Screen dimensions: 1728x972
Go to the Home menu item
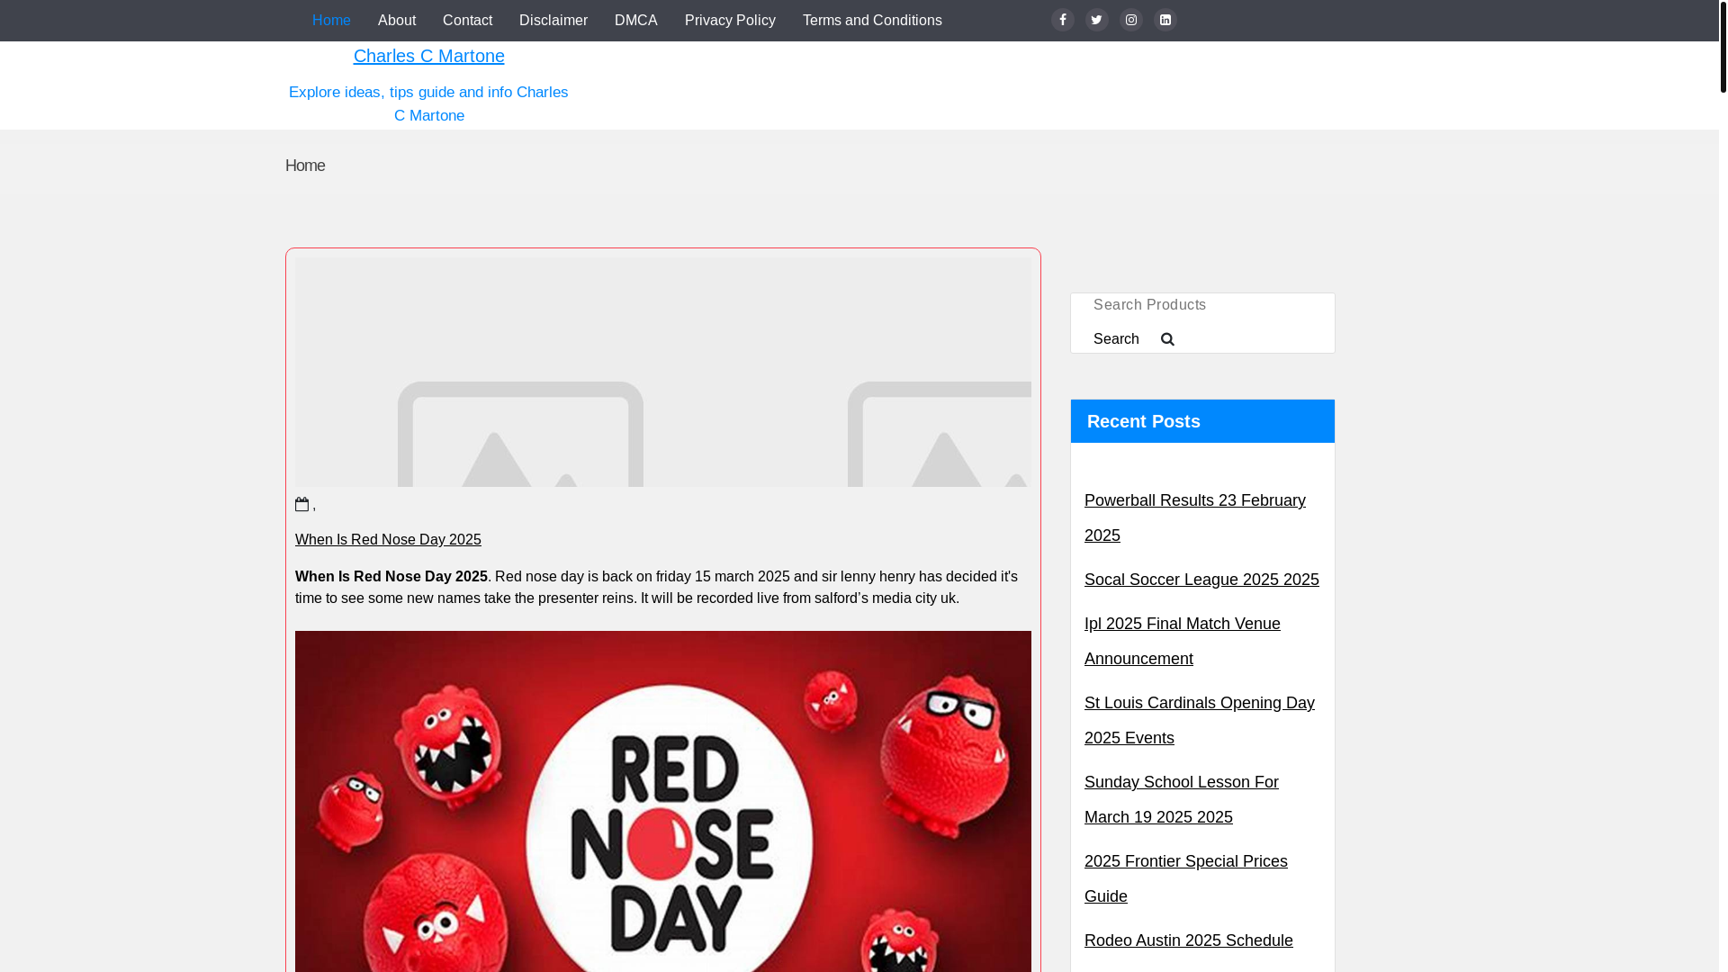(x=331, y=21)
